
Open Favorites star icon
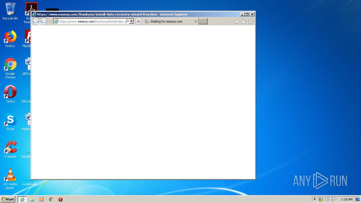tap(243, 22)
